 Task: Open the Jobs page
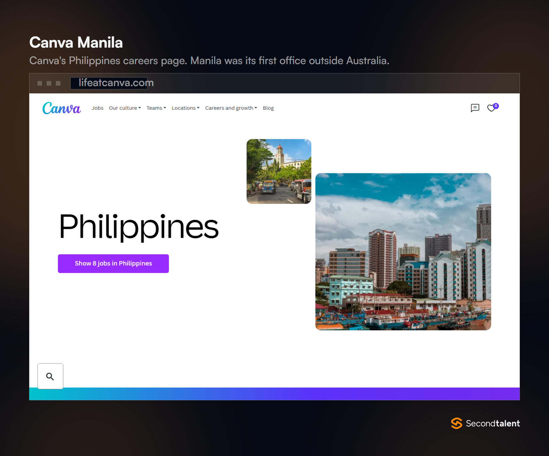coord(97,108)
